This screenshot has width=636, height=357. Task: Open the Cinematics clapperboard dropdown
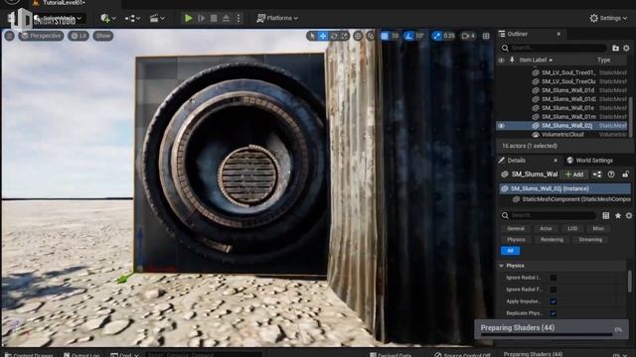(x=157, y=18)
